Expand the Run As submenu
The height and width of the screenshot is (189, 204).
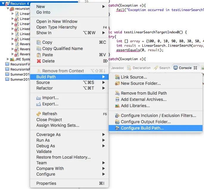pyautogui.click(x=104, y=140)
